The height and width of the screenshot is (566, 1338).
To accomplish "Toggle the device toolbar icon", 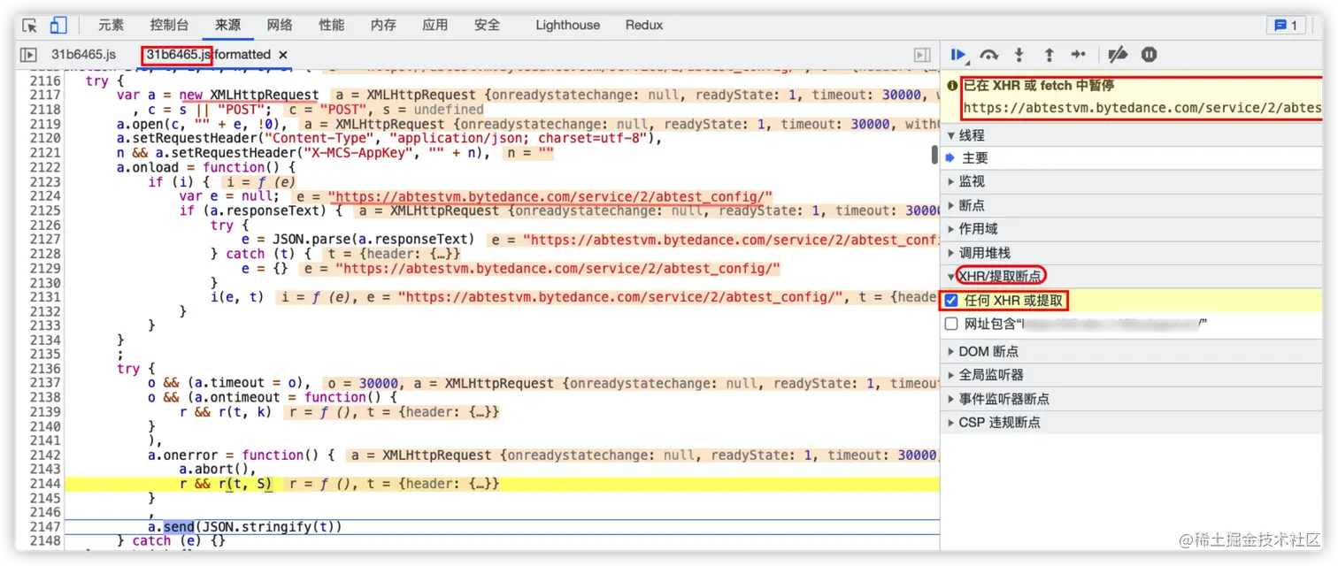I will click(x=58, y=25).
